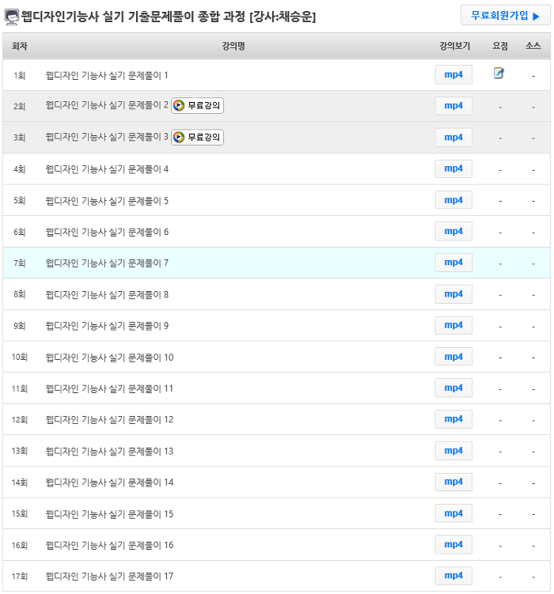Screen dimensions: 554x594
Task: Open mp4 for 문제풀이 7
Action: tap(453, 263)
